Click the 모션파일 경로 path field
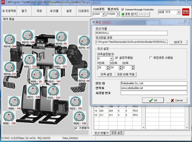 tap(132, 42)
